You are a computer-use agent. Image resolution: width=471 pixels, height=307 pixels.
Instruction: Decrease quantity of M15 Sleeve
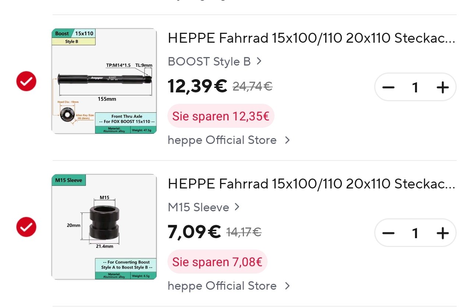(x=388, y=233)
